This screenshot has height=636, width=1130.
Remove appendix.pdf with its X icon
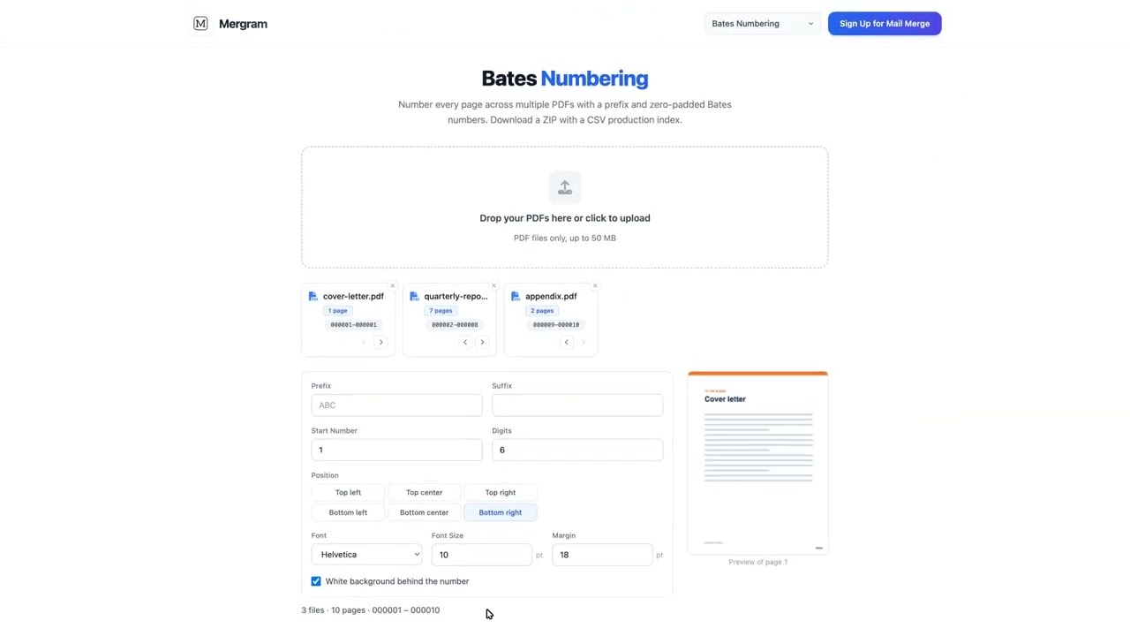pos(595,286)
